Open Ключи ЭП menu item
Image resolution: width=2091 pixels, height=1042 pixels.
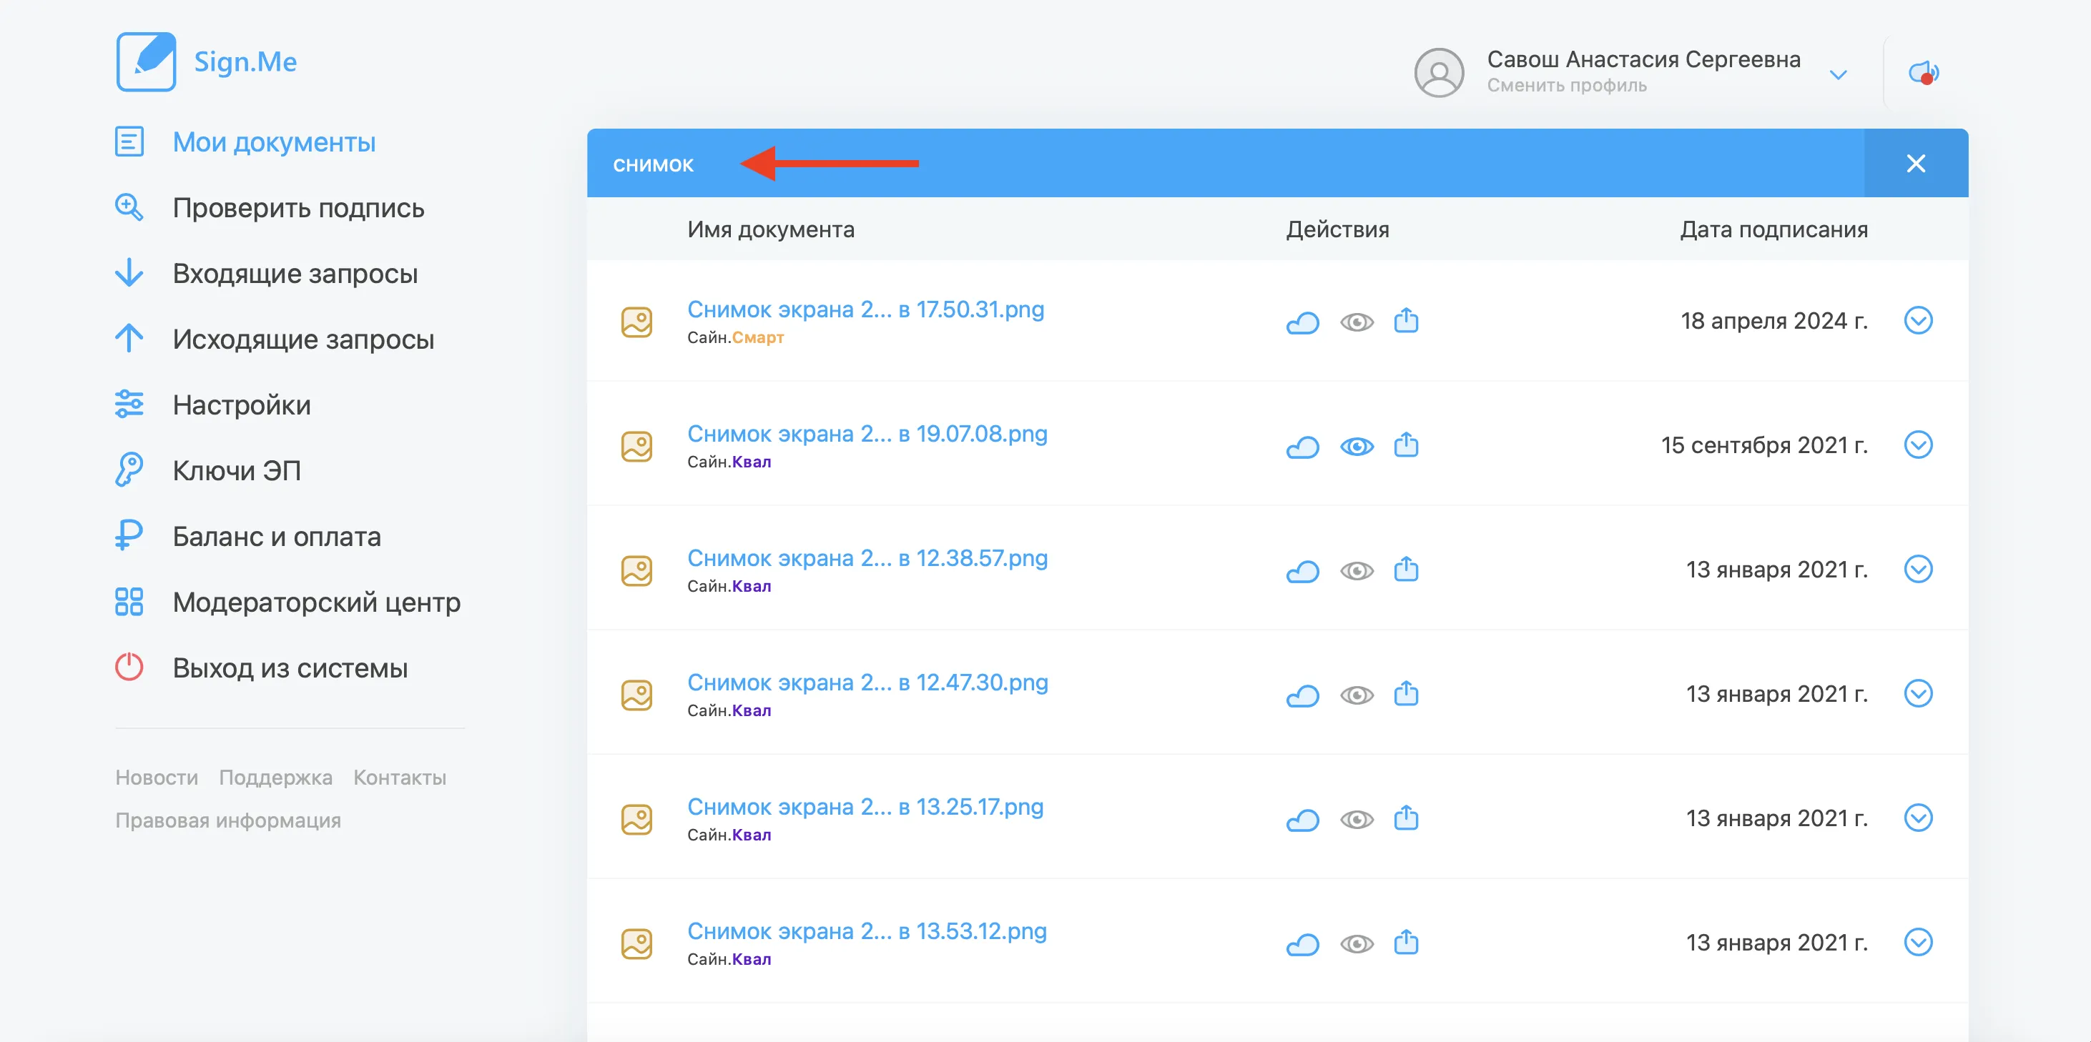point(236,471)
